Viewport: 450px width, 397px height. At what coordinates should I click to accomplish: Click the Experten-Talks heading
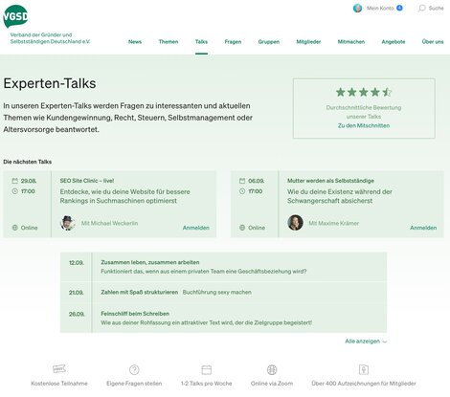[x=50, y=83]
